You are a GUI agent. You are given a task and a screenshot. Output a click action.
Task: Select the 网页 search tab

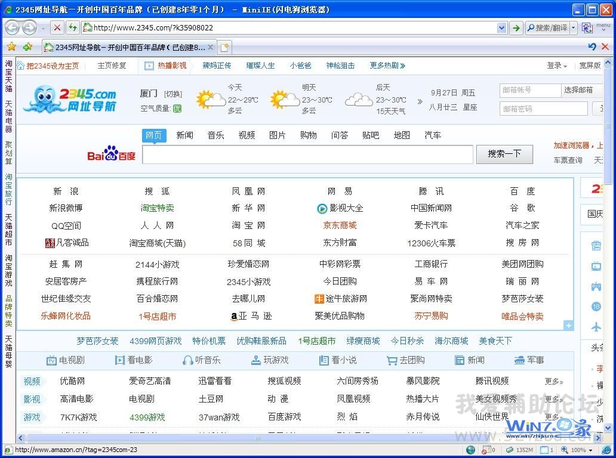(x=153, y=135)
